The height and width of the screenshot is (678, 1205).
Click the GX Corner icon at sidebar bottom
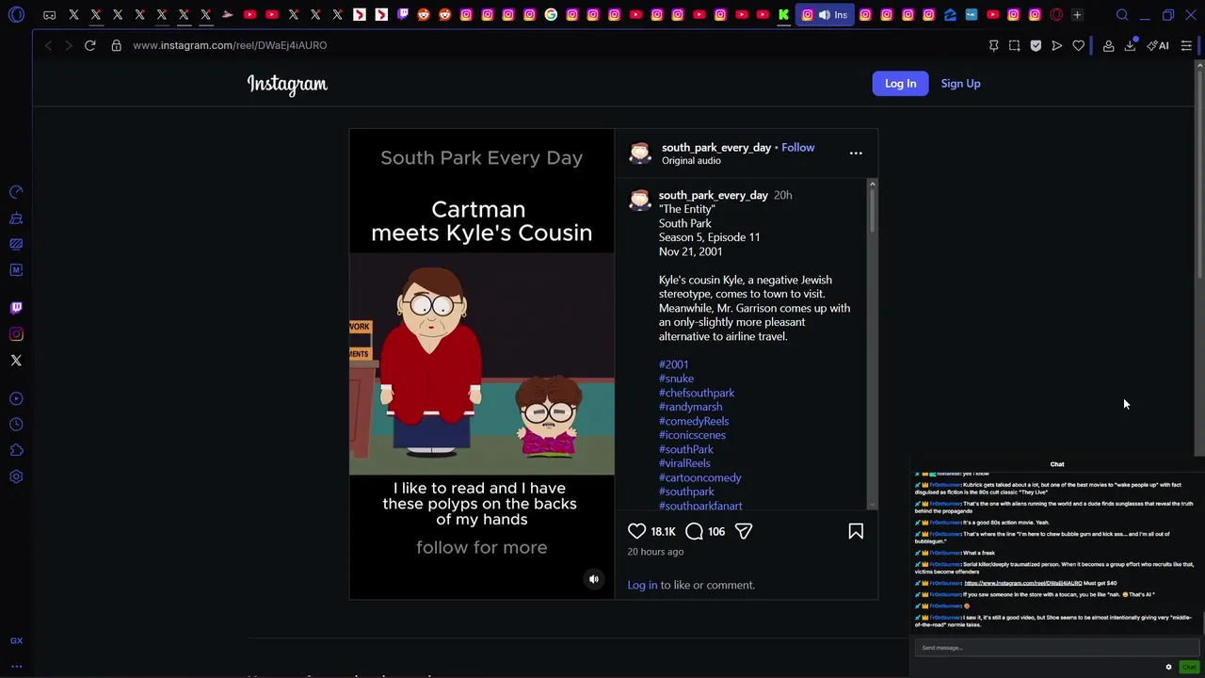pyautogui.click(x=16, y=640)
